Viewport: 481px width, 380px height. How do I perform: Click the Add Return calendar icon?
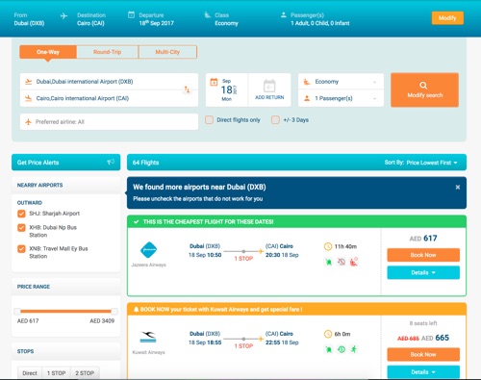click(x=269, y=86)
